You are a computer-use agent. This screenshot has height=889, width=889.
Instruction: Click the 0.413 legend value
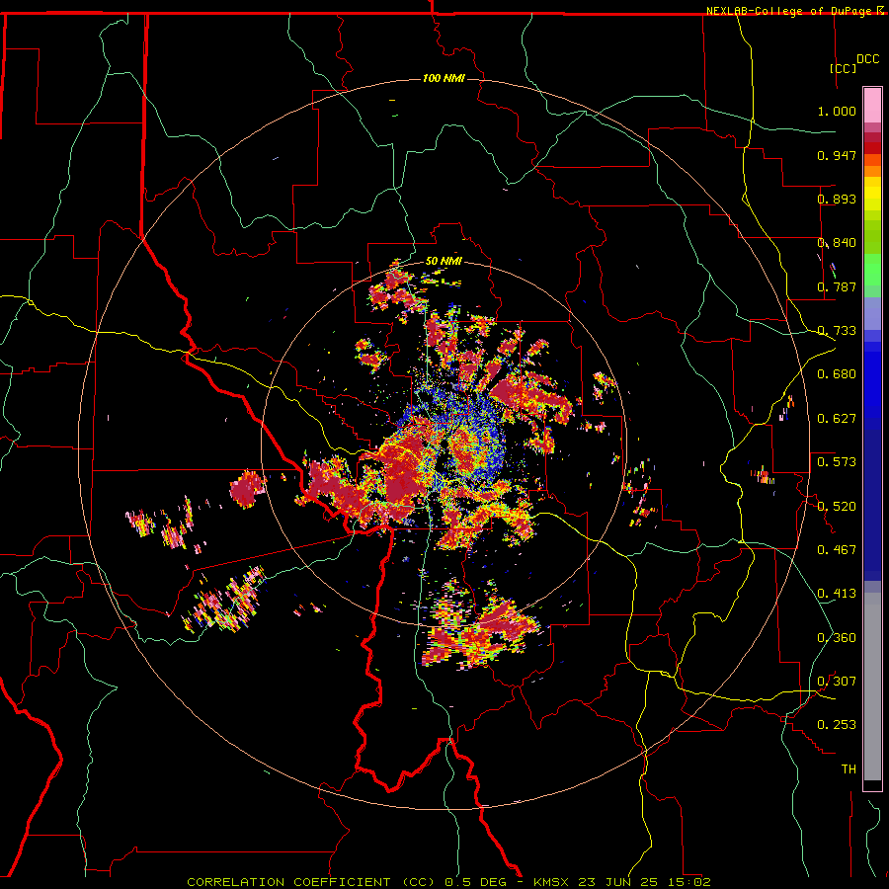837,593
